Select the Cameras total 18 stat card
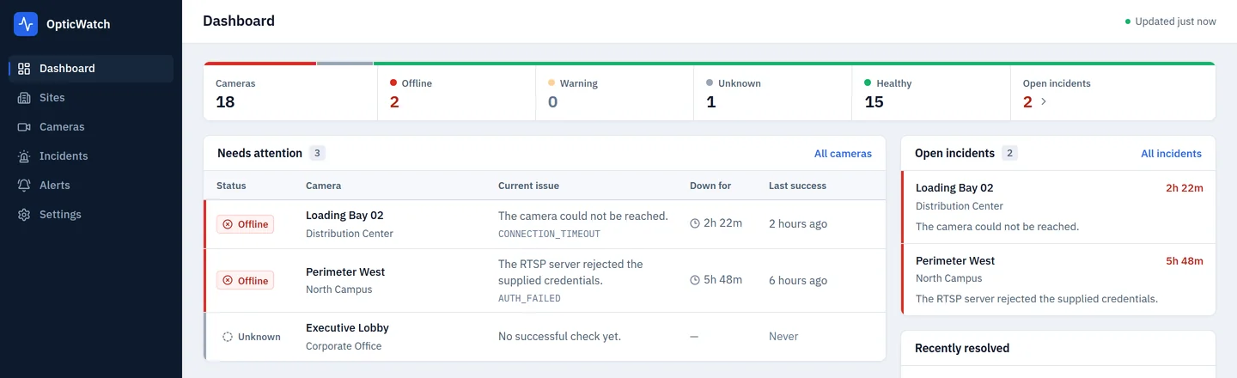Viewport: 1237px width, 378px height. click(x=290, y=93)
